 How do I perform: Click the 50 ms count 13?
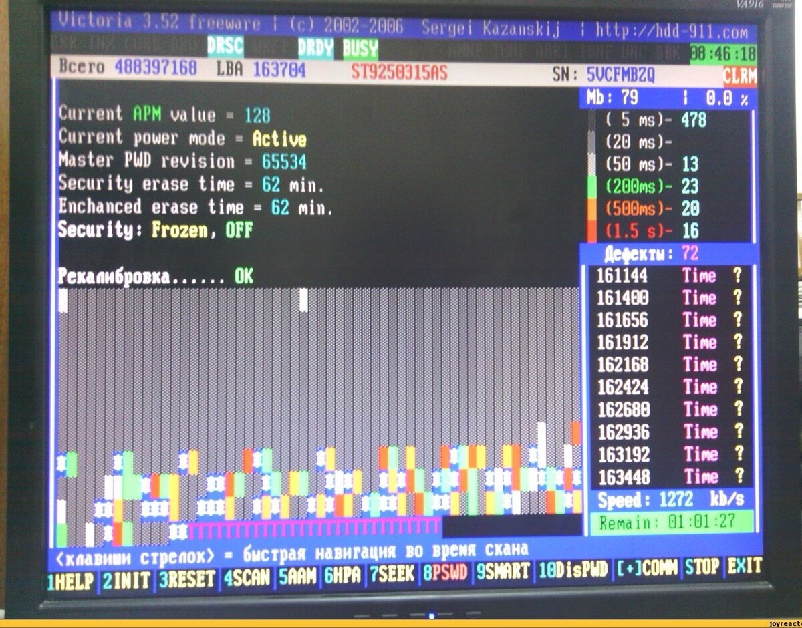click(690, 164)
